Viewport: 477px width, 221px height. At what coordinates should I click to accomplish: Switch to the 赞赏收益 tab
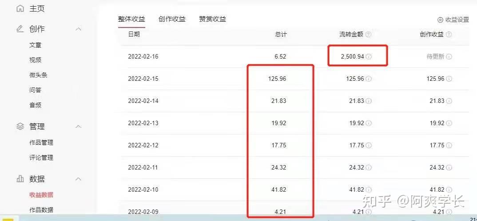click(212, 19)
